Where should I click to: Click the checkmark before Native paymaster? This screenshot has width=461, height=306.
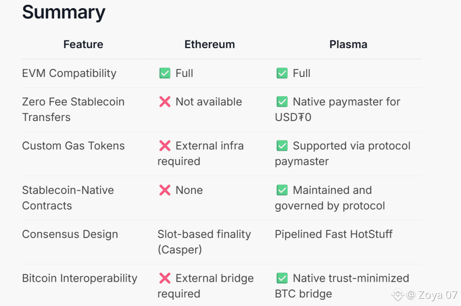pos(282,102)
